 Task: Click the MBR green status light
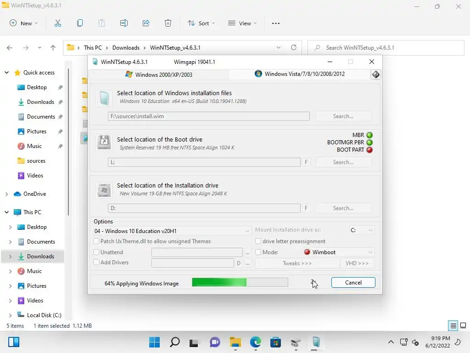[369, 135]
